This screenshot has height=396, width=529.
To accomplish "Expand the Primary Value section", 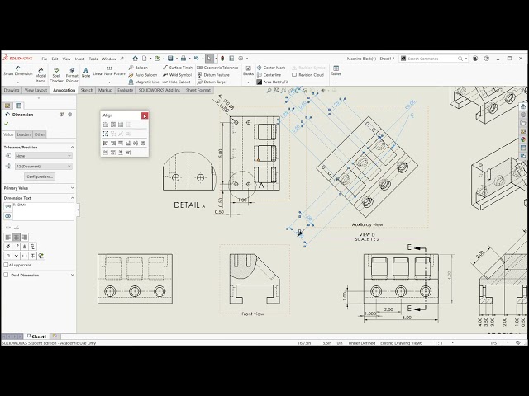I will tap(72, 188).
